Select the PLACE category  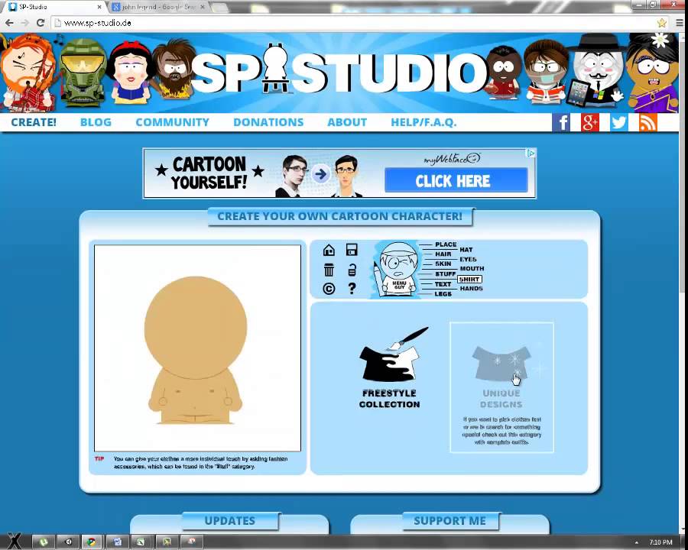(446, 244)
